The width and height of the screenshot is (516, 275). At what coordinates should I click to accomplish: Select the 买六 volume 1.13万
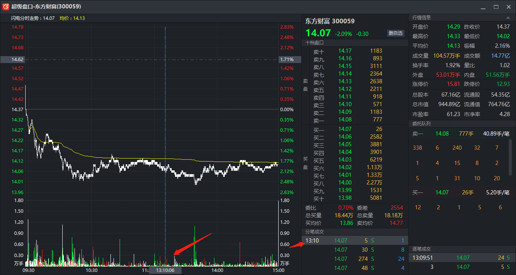point(374,167)
